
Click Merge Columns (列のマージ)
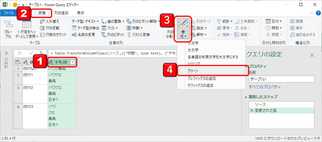201,21
